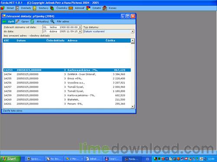This screenshot has width=217, height=162.
Task: Open the Ostatní menu
Action: coord(96,8)
